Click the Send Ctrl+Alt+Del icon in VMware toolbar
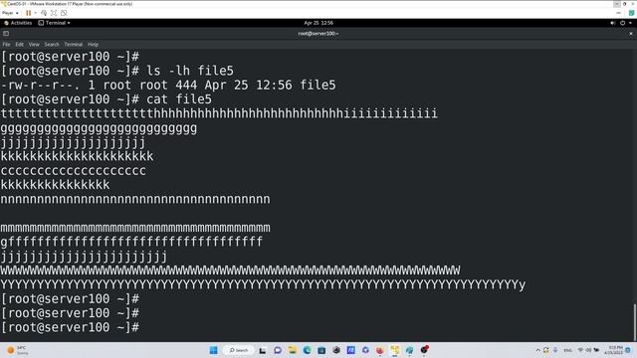Screen dimensions: 637x358 [x=44, y=13]
